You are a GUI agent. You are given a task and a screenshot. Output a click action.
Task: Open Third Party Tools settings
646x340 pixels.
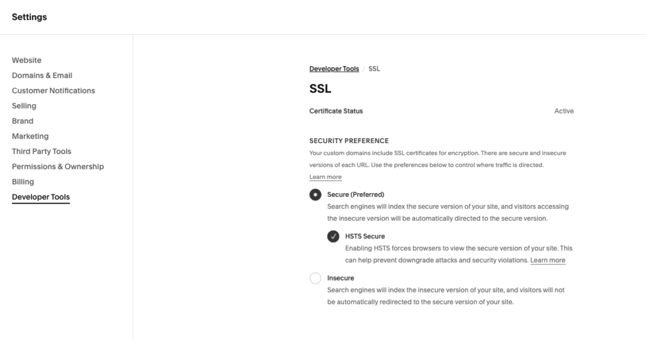42,151
